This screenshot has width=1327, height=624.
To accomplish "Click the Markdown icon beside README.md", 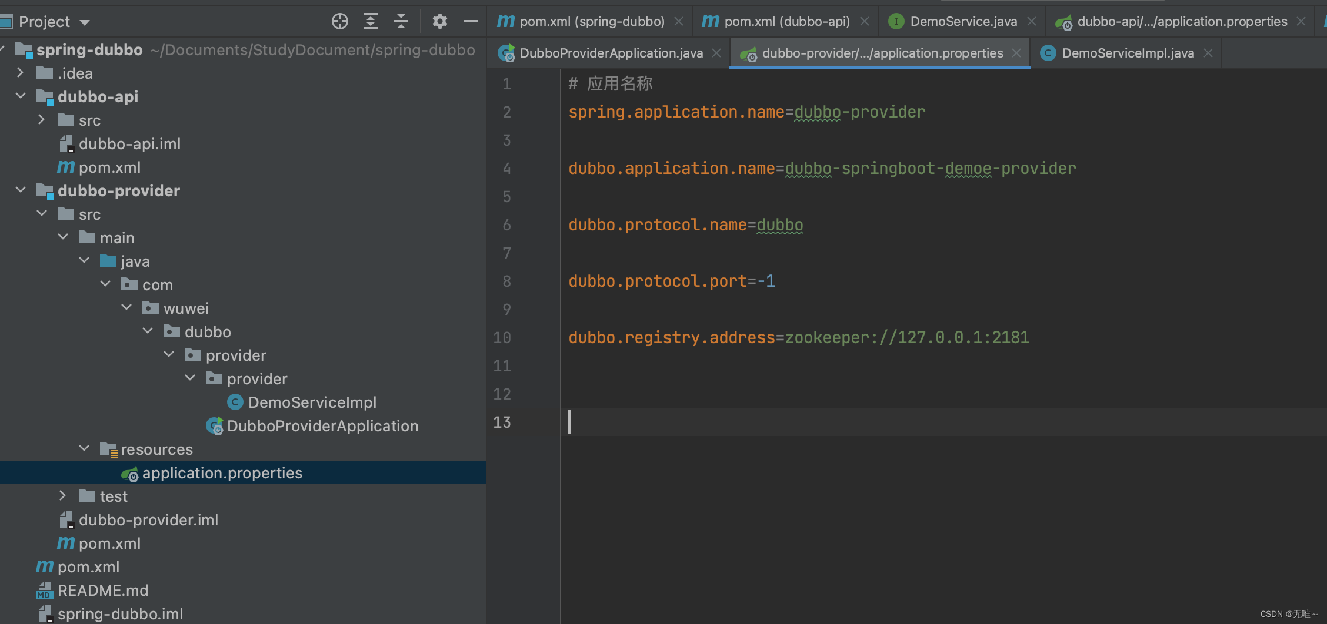I will (45, 591).
